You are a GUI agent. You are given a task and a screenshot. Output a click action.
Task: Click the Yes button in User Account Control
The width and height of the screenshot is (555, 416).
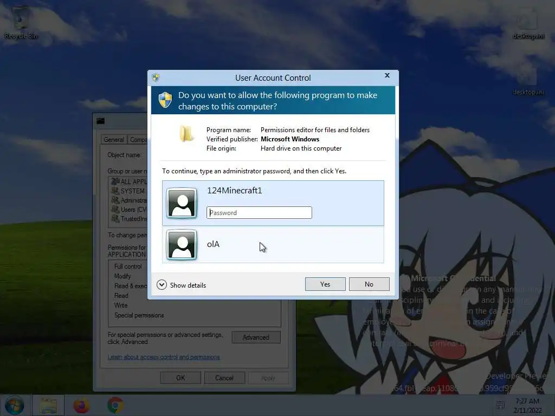[x=325, y=284]
